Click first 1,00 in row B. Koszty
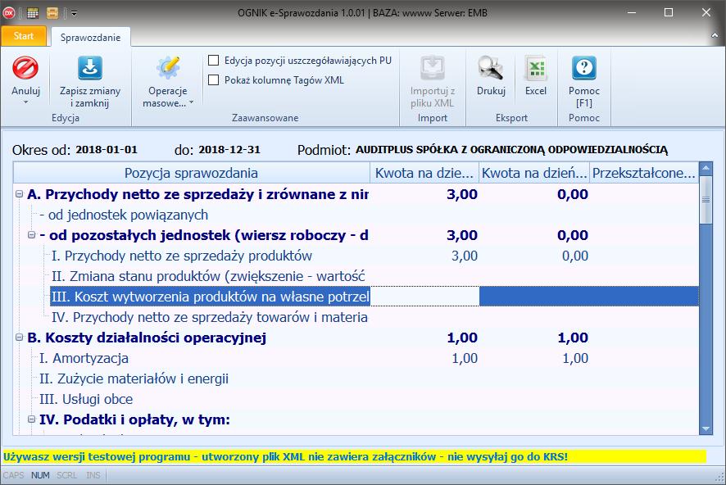 point(462,338)
